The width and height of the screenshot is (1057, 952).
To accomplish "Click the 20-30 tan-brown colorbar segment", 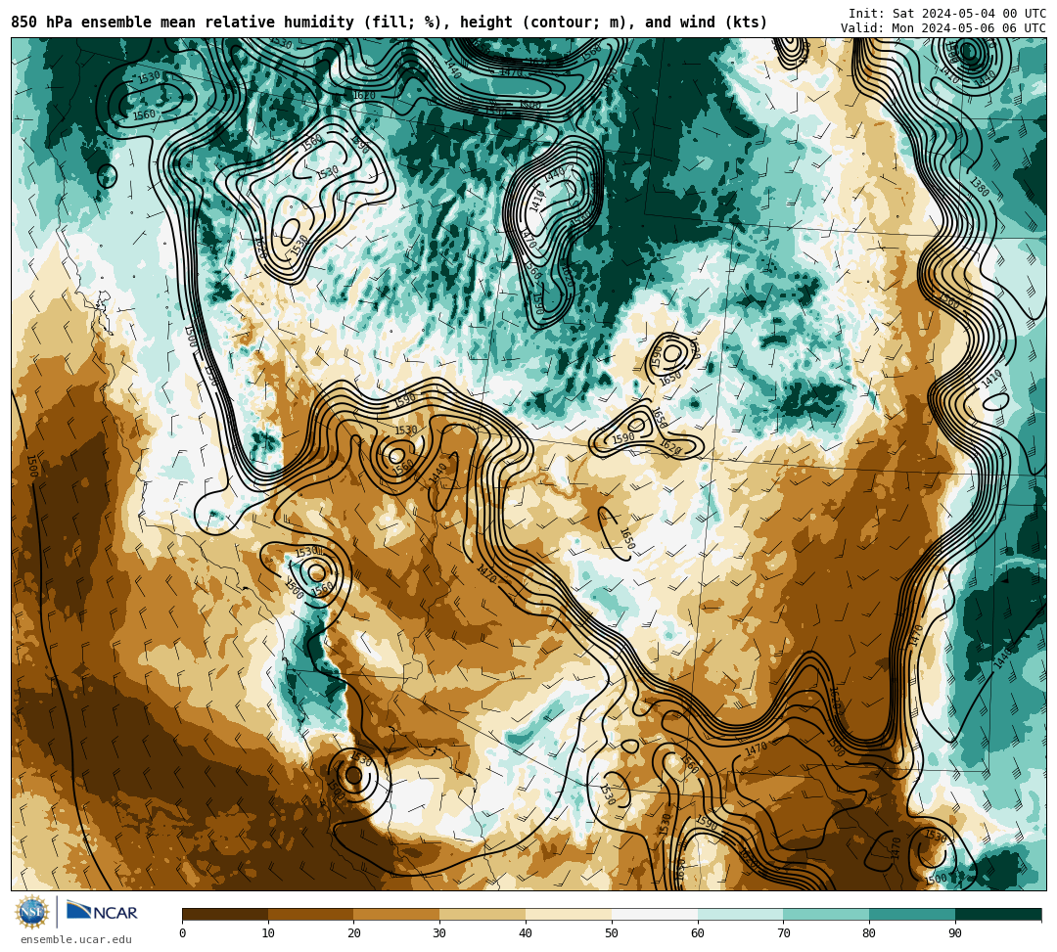I will coord(397,914).
